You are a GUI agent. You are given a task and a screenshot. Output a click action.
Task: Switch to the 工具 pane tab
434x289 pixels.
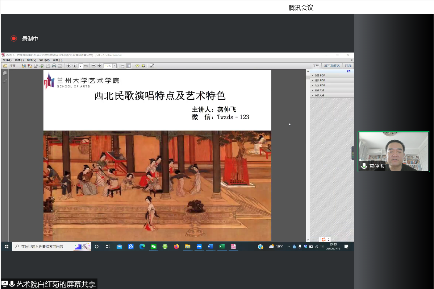coord(316,66)
